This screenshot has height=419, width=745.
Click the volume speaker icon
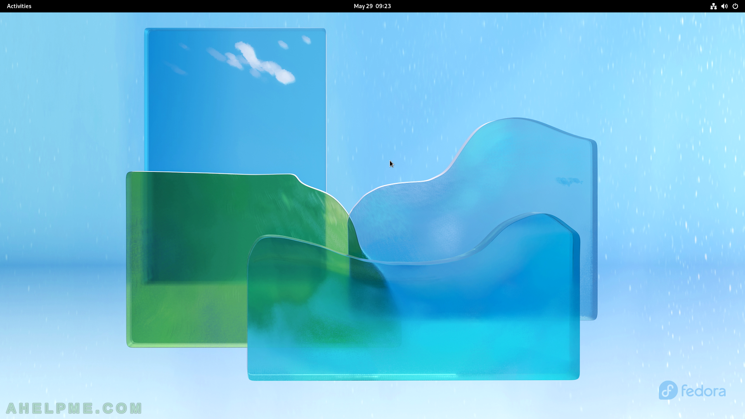(724, 6)
